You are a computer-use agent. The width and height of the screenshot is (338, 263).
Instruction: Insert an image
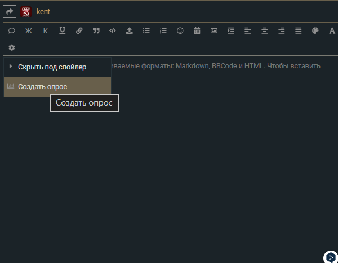click(214, 31)
